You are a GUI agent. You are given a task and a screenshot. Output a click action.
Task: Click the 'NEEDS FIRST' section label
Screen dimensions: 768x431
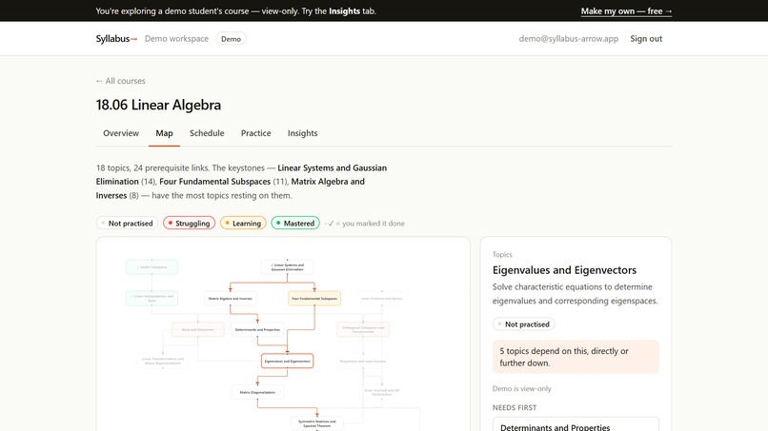pyautogui.click(x=515, y=407)
